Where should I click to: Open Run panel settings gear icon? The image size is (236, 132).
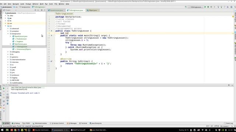click(x=229, y=85)
